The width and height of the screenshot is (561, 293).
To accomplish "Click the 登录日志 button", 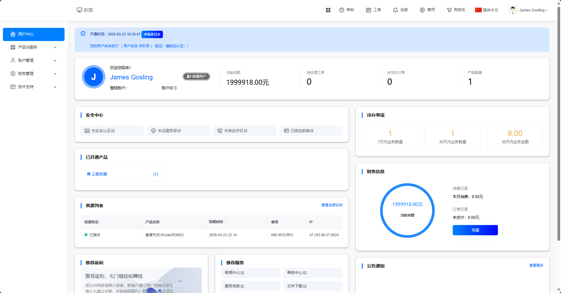I will point(152,34).
